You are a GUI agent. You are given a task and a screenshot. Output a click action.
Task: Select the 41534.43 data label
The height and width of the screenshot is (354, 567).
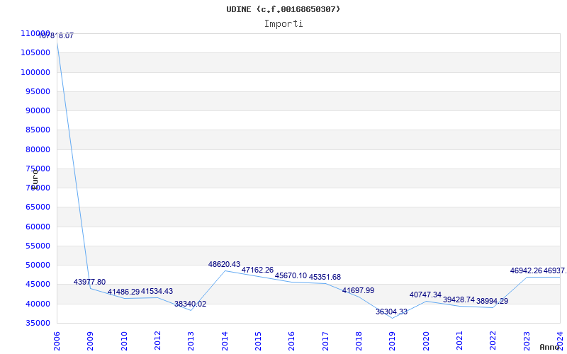pyautogui.click(x=157, y=291)
